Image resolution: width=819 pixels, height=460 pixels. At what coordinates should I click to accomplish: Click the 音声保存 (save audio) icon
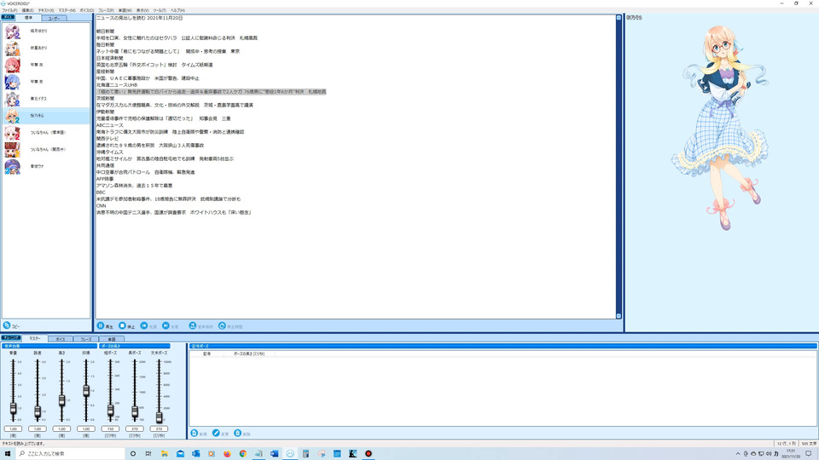tap(193, 325)
